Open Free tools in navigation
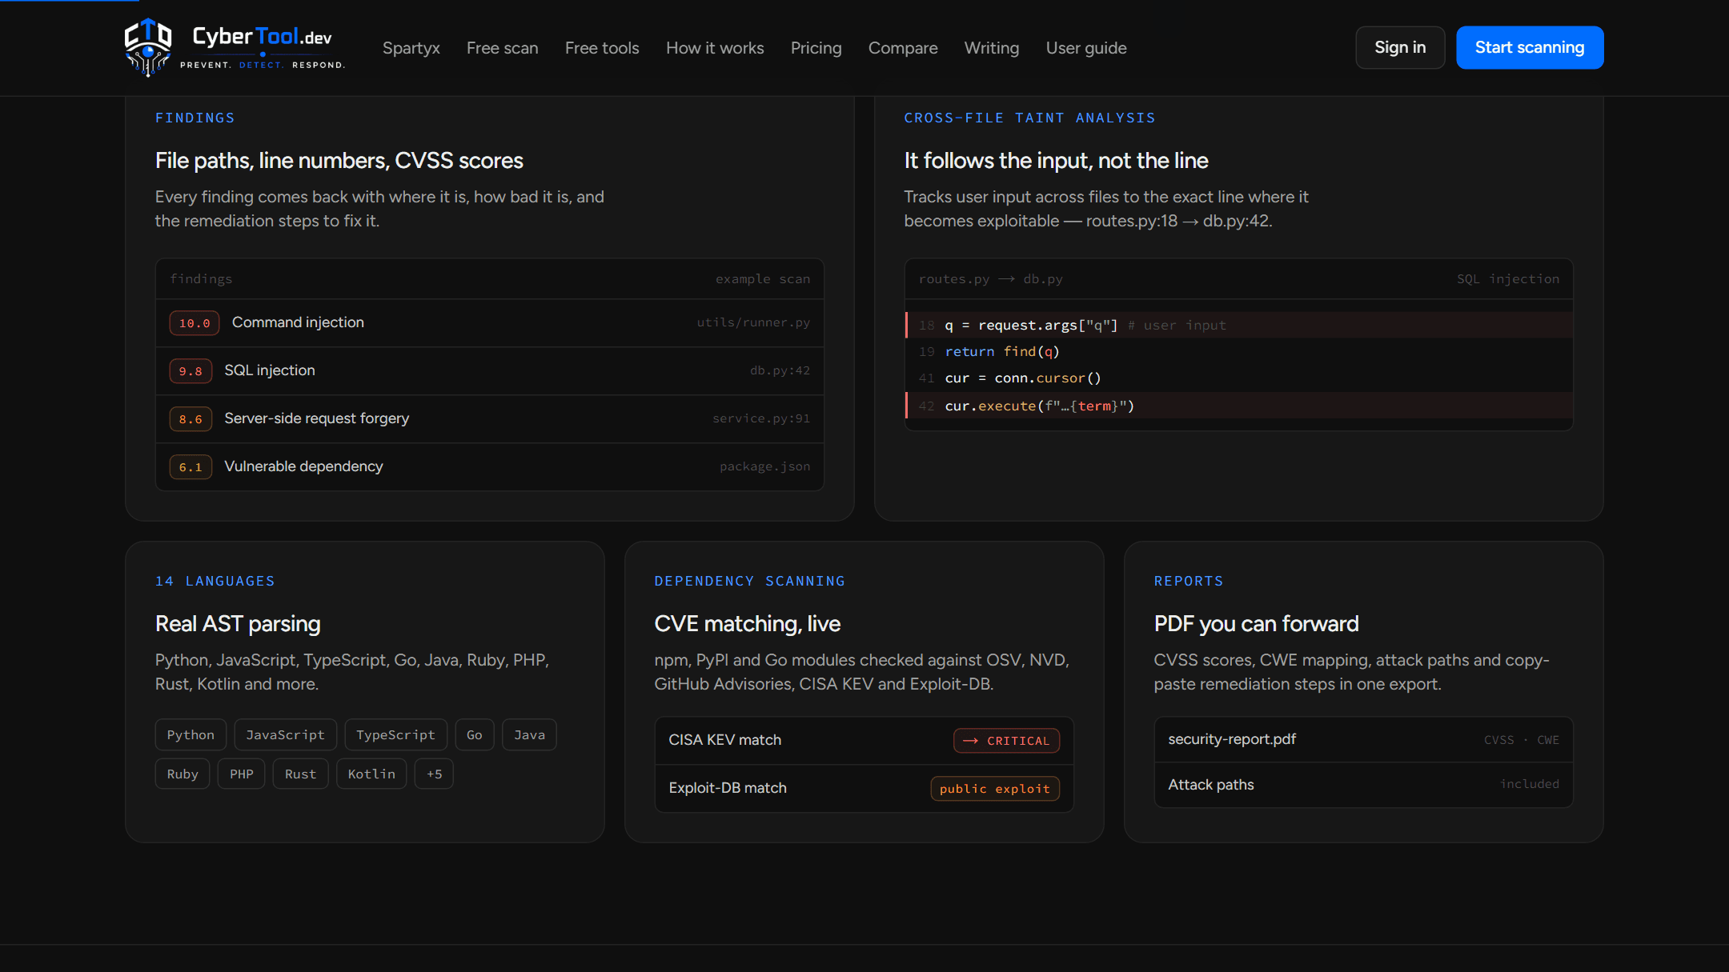This screenshot has width=1729, height=972. tap(602, 48)
